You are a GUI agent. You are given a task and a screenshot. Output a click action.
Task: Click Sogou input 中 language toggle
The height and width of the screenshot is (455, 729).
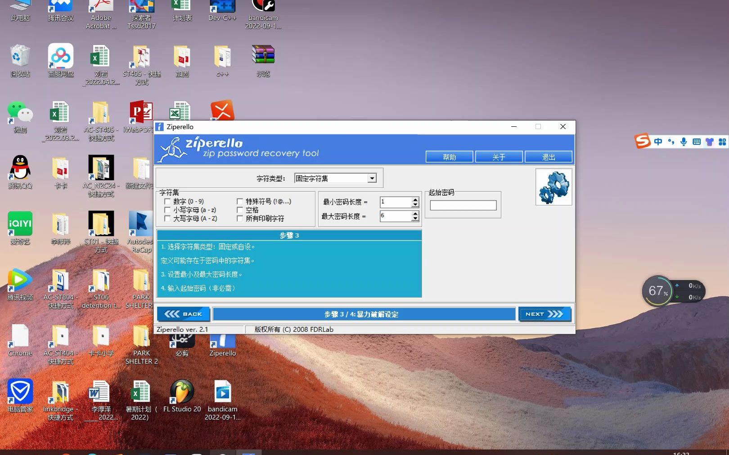(x=658, y=142)
